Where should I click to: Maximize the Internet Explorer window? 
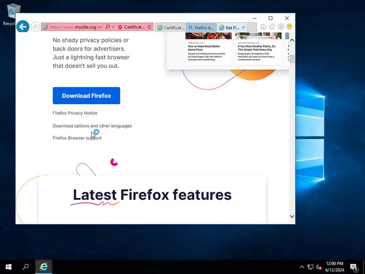pos(271,18)
